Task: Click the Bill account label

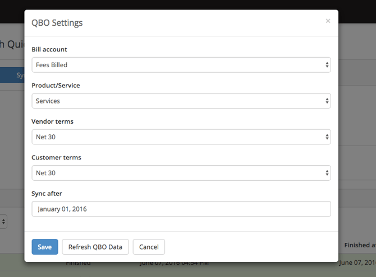Action: click(49, 49)
